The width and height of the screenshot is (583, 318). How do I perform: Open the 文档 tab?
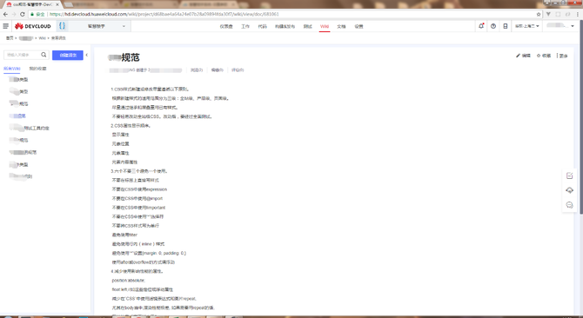click(x=341, y=26)
